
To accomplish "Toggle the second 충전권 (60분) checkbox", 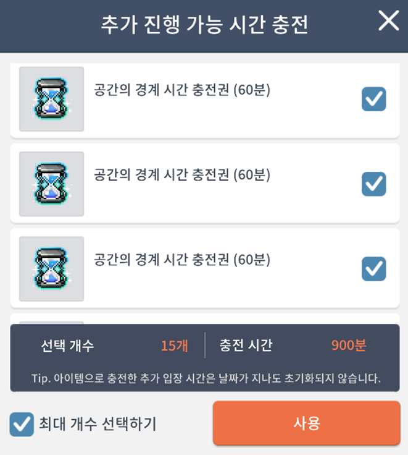I will tap(373, 184).
